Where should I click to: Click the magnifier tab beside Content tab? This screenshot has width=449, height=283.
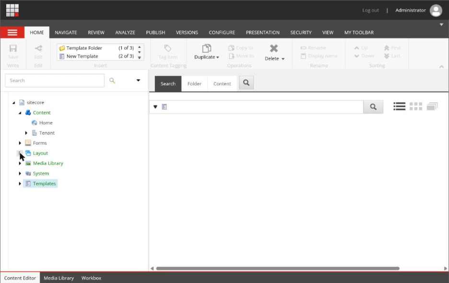(x=246, y=83)
